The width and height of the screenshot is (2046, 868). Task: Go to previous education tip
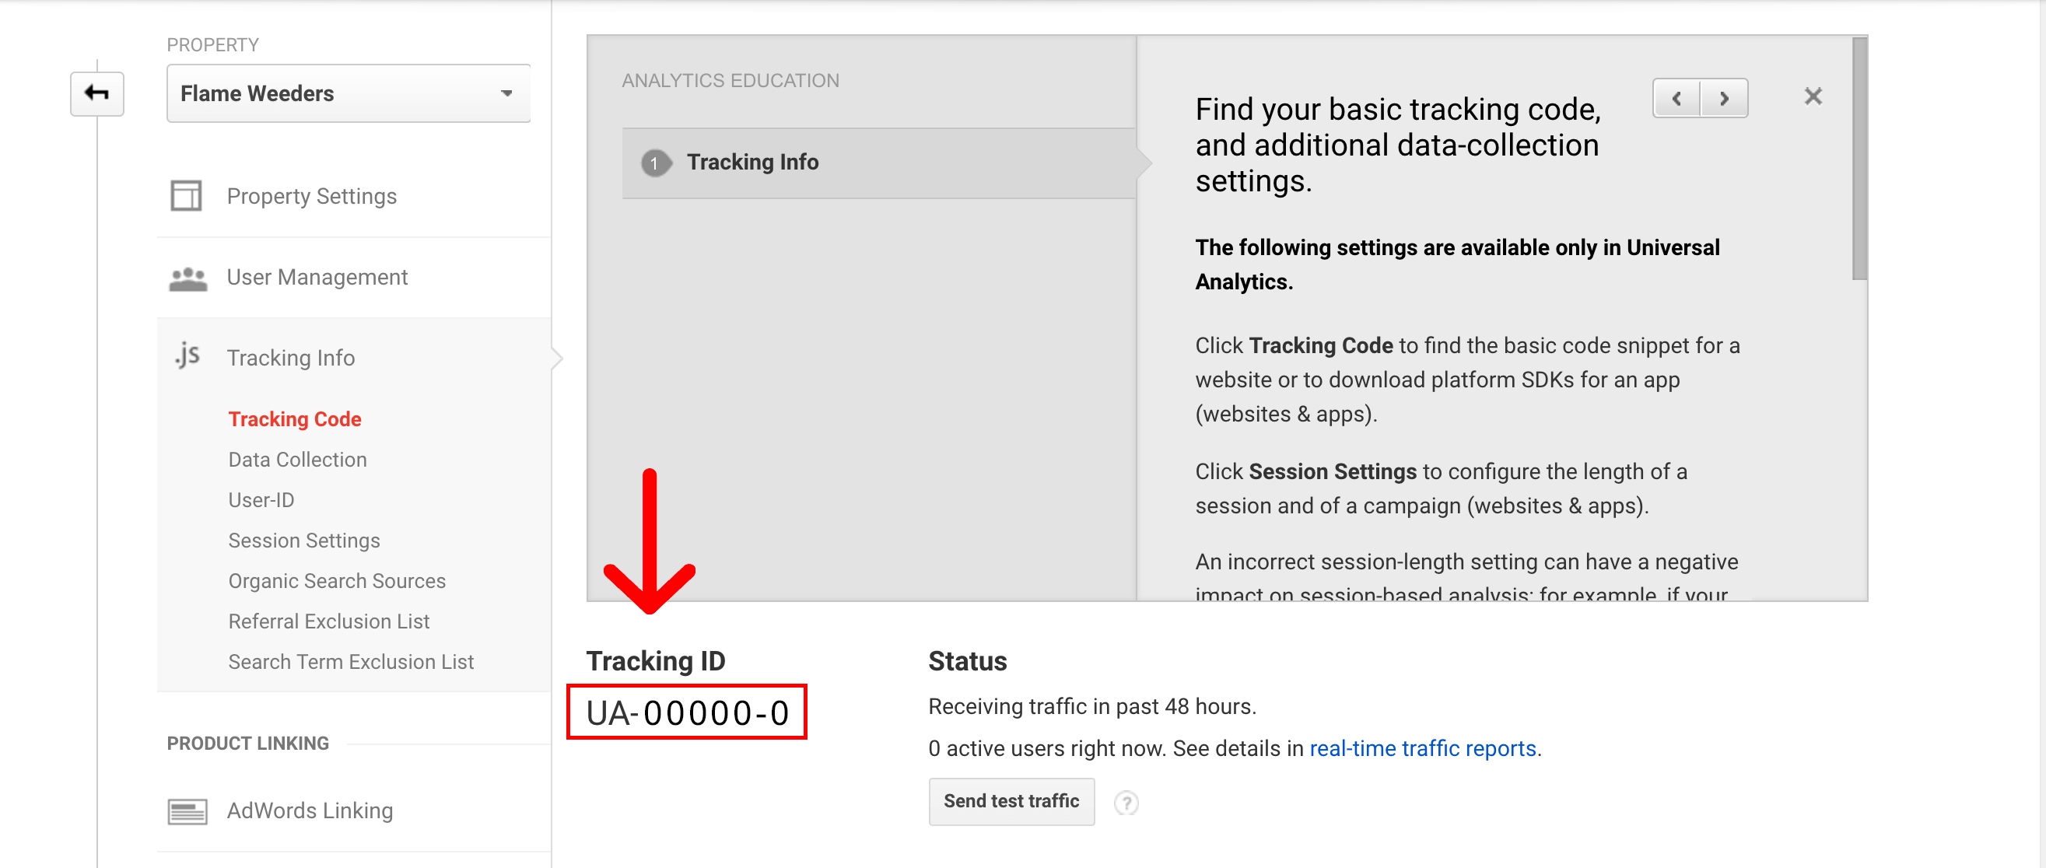pyautogui.click(x=1676, y=99)
